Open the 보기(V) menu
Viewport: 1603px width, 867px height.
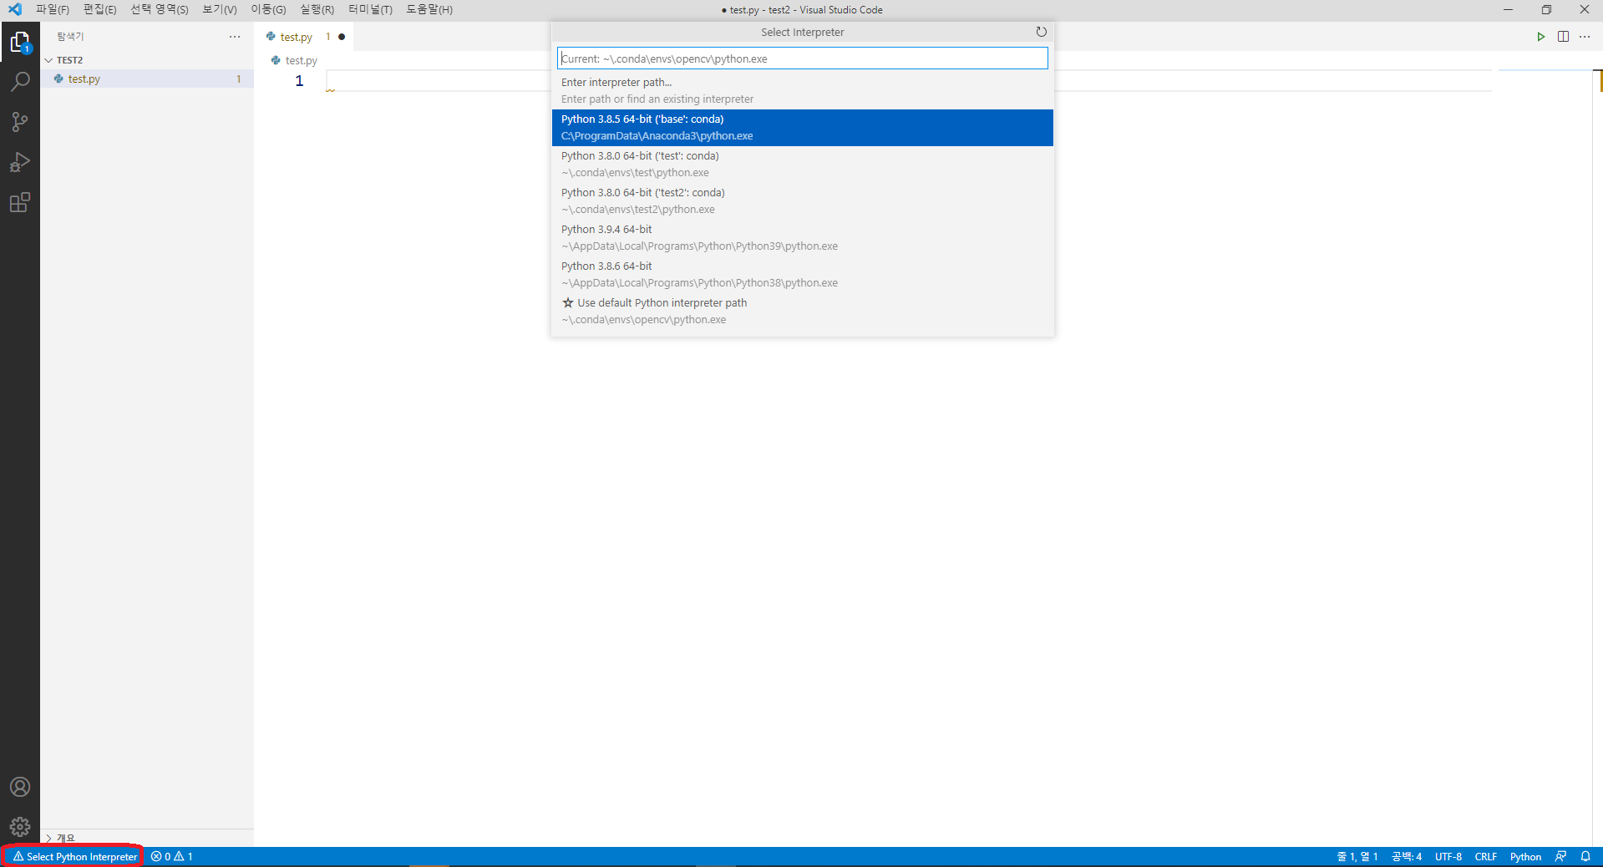219,9
